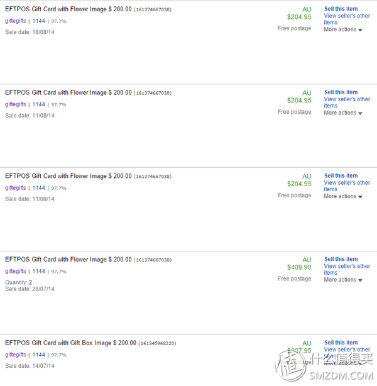The height and width of the screenshot is (386, 377).
Task: Click Sell this item for $409.90 listing
Action: (341, 259)
